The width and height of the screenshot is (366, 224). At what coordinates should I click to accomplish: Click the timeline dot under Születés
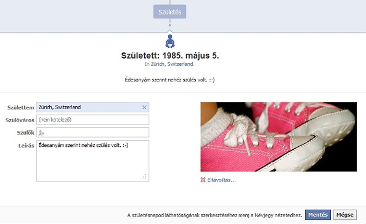pos(169,25)
